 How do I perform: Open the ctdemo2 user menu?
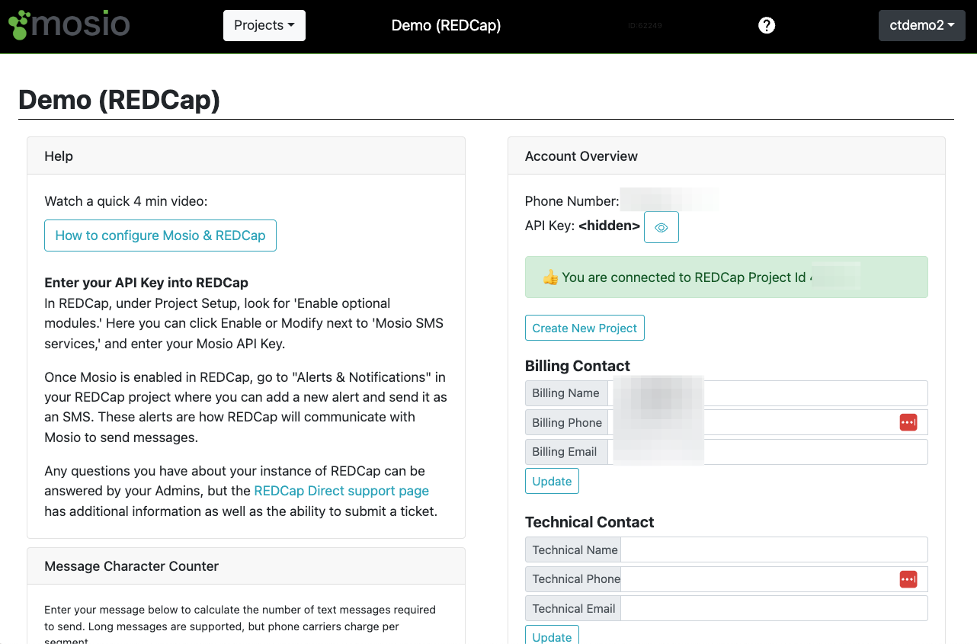click(921, 25)
